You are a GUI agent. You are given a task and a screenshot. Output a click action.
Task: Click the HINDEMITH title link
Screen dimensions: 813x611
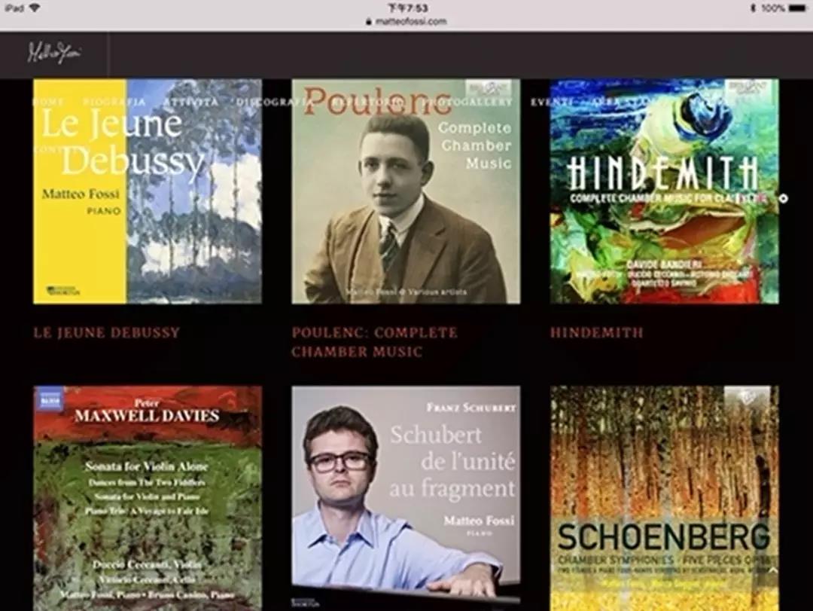click(597, 333)
